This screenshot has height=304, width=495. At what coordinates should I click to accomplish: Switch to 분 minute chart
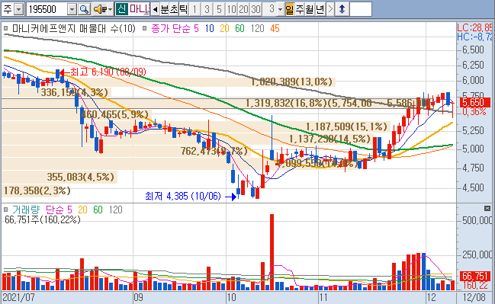point(165,9)
